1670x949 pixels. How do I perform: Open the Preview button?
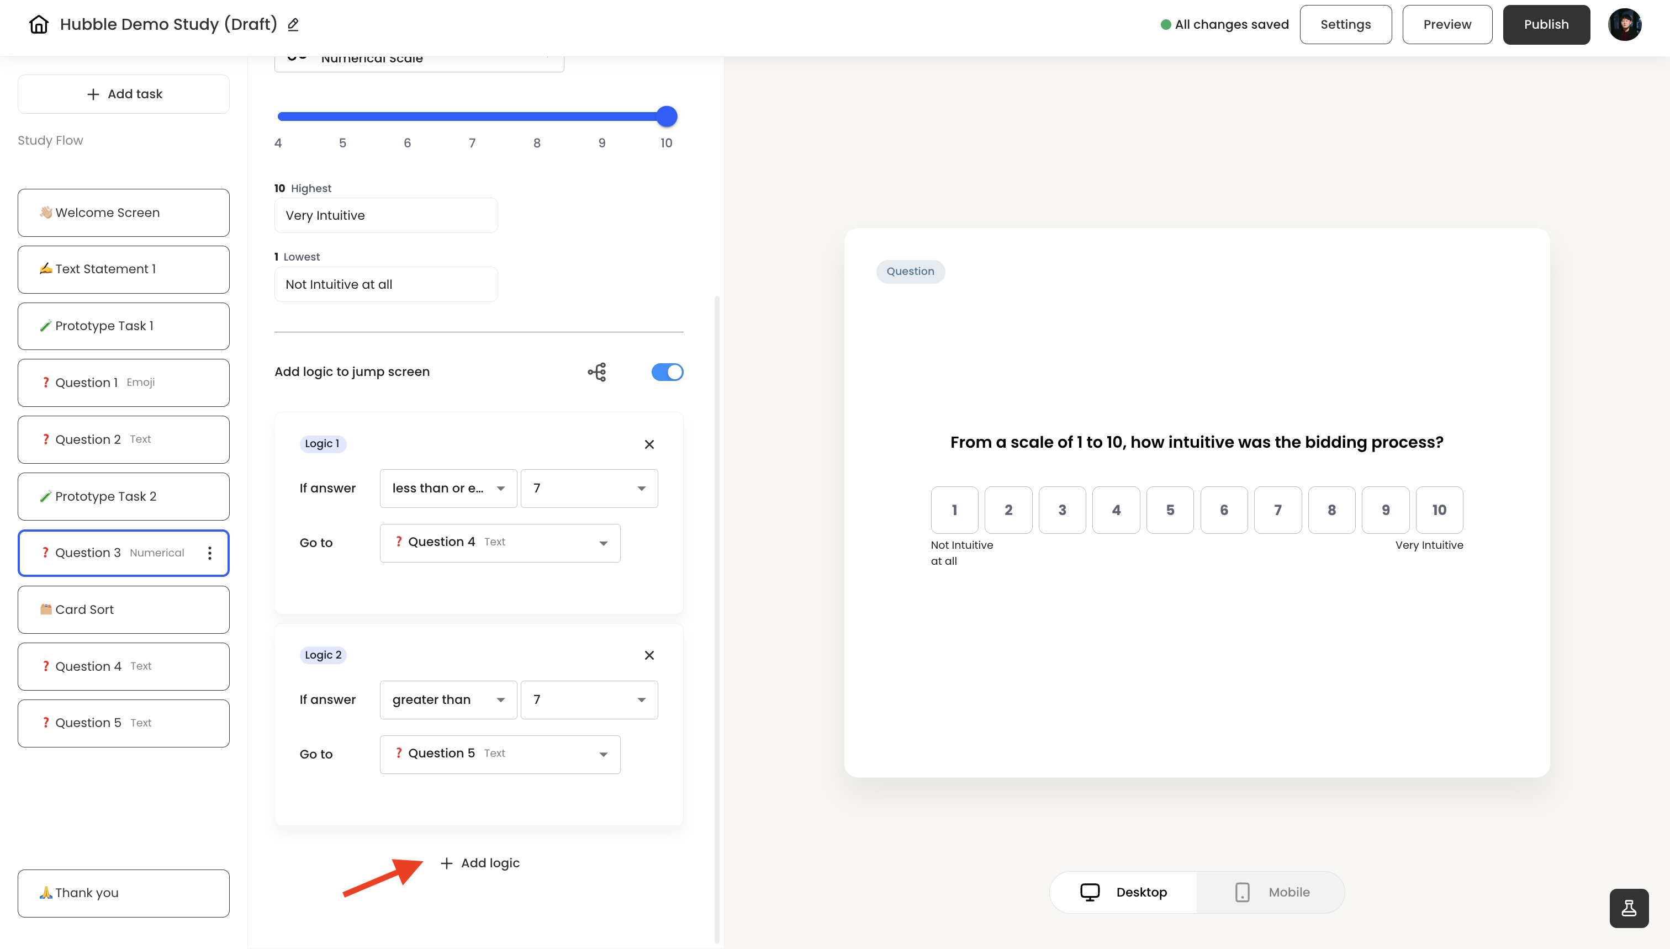(1447, 24)
